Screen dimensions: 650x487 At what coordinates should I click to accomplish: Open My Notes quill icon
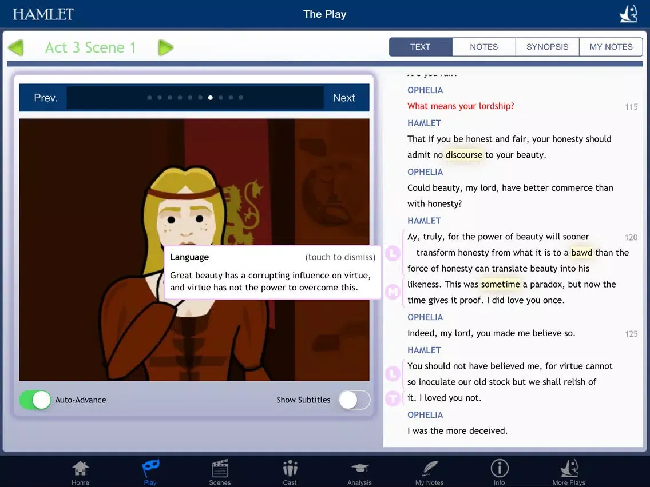click(430, 473)
